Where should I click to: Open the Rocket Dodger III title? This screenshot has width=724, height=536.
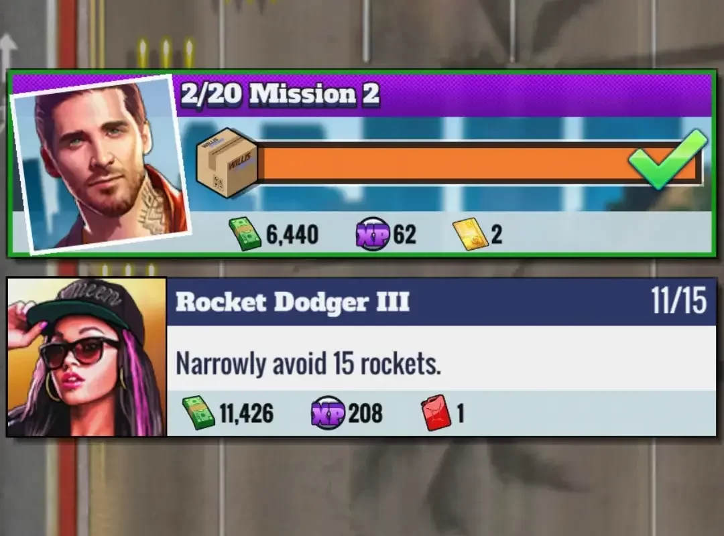pyautogui.click(x=292, y=302)
